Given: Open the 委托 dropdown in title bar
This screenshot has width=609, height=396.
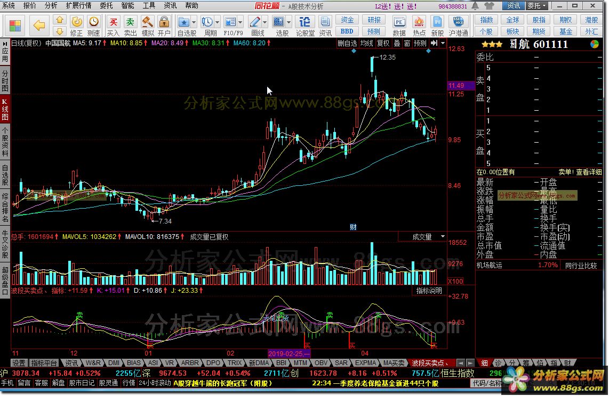Looking at the screenshot, I should [537, 6].
